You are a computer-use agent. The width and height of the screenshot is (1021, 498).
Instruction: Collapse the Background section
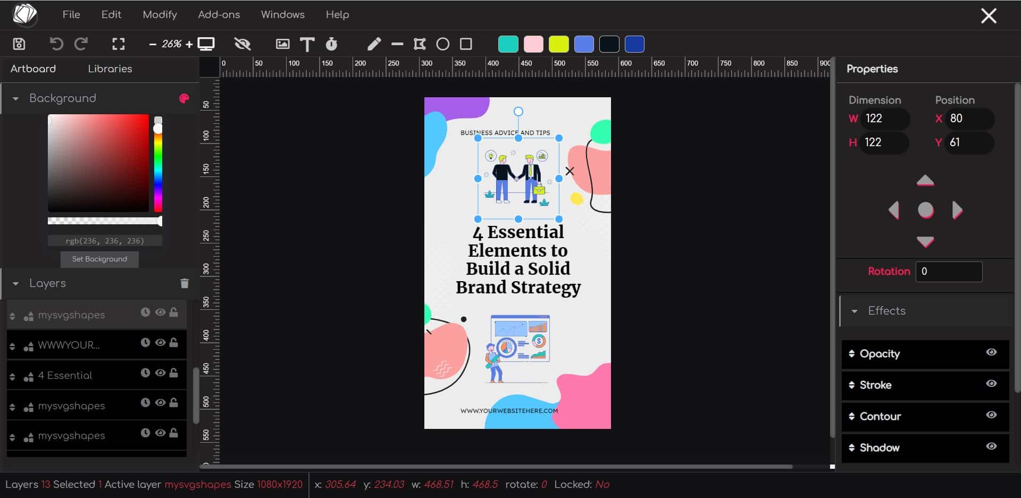15,99
